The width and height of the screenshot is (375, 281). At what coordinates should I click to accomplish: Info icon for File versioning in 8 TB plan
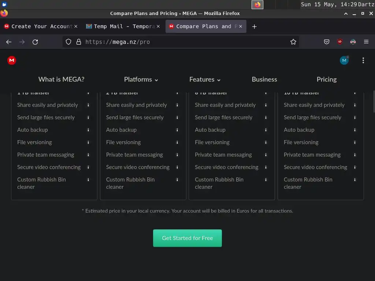coord(266,142)
